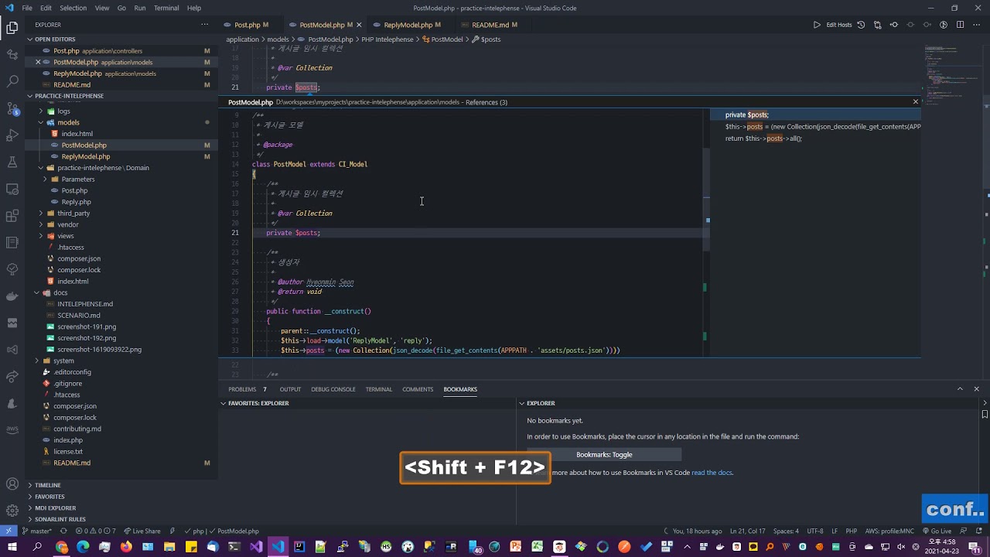Open Visual Studio Code on taskbar

click(x=278, y=547)
